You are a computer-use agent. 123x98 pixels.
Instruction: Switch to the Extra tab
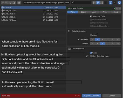[116, 12]
